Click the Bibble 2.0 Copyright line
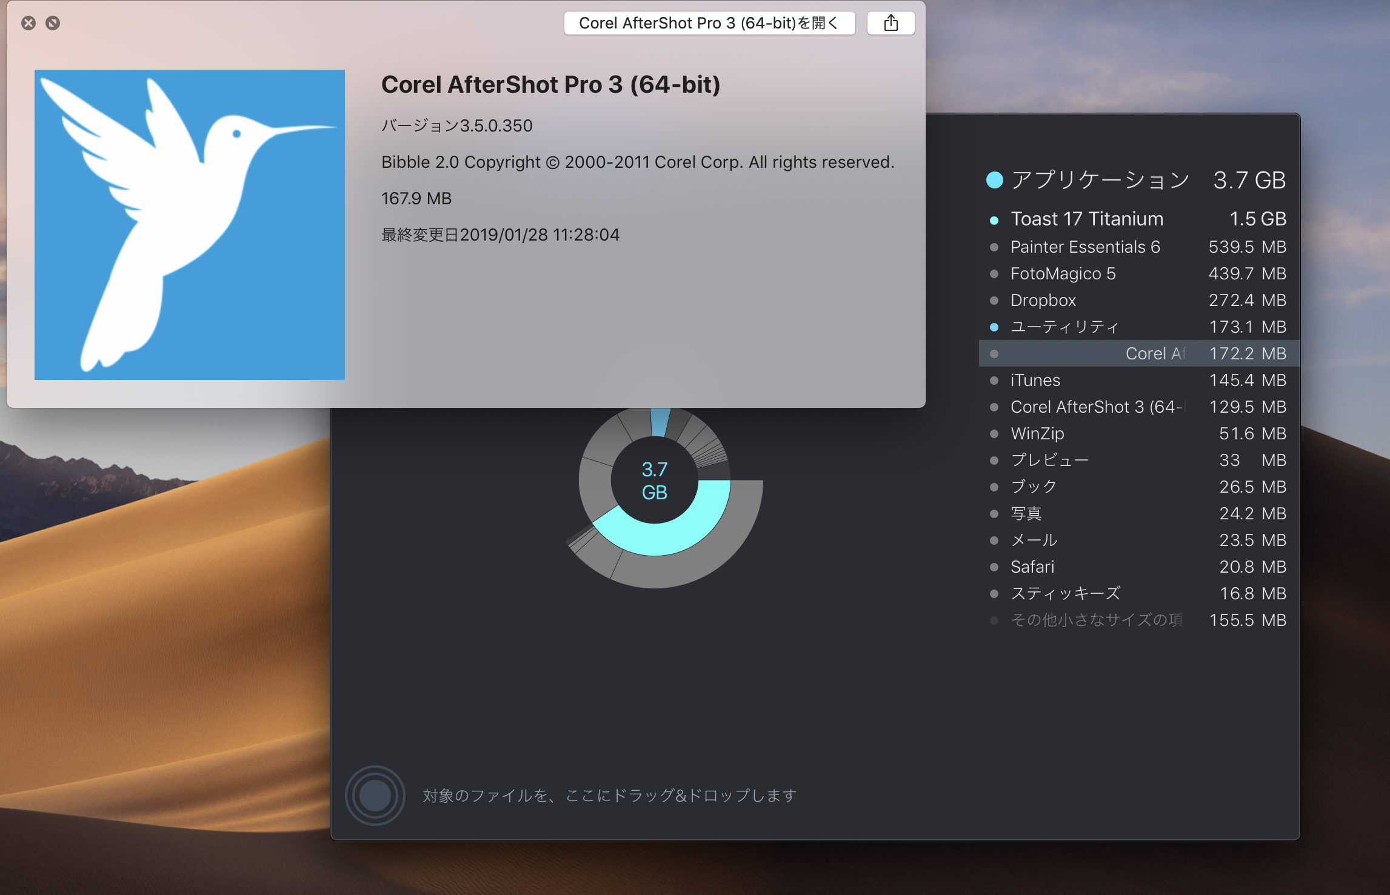Screen dimensions: 1390x895 pyautogui.click(x=638, y=162)
